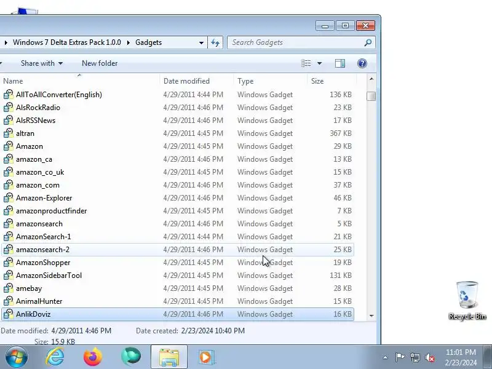Click the altran gadget file icon

coord(9,133)
